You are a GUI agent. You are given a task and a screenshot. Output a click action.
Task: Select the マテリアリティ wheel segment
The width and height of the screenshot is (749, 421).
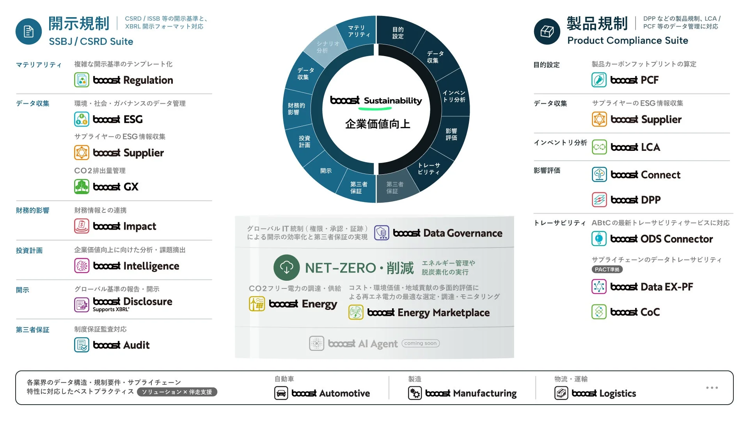(x=359, y=31)
